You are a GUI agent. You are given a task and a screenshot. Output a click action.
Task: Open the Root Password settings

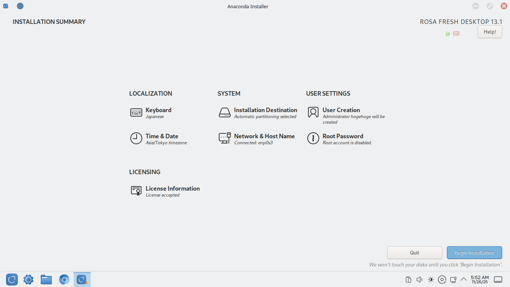[339, 139]
